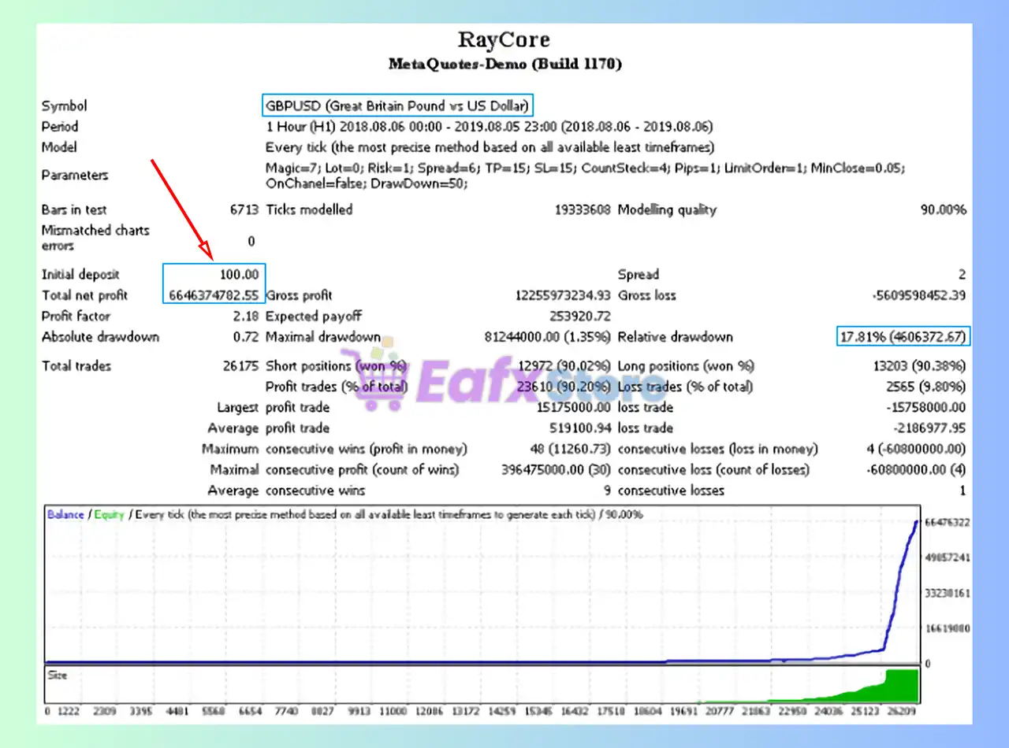Select the Initial deposit value 100.00
Viewport: 1009px width, 748px height.
(239, 275)
